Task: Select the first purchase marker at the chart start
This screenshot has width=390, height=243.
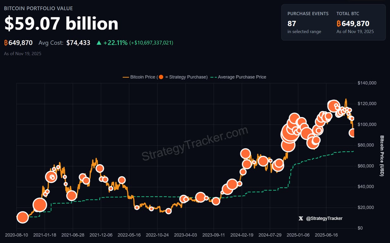Action: 22,218
